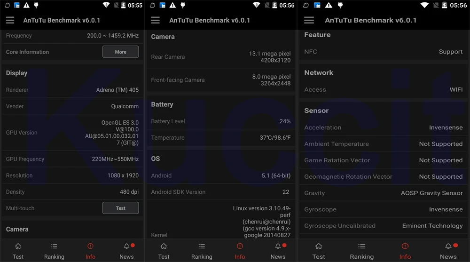
Task: Select the Game Ratation Vector row label
Action: click(x=337, y=160)
